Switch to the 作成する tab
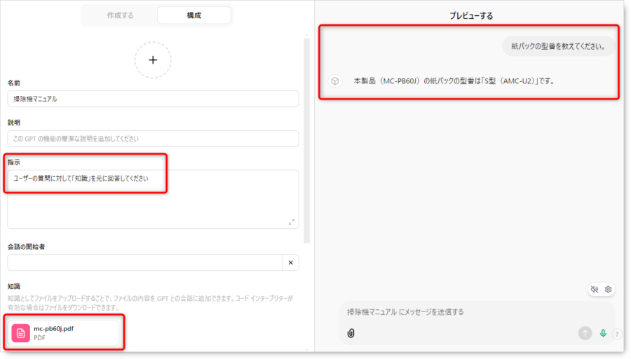 [x=120, y=15]
